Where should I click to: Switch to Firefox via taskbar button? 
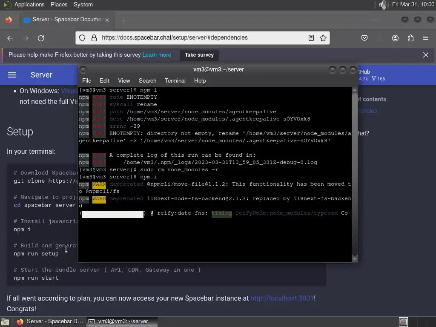coord(50,321)
